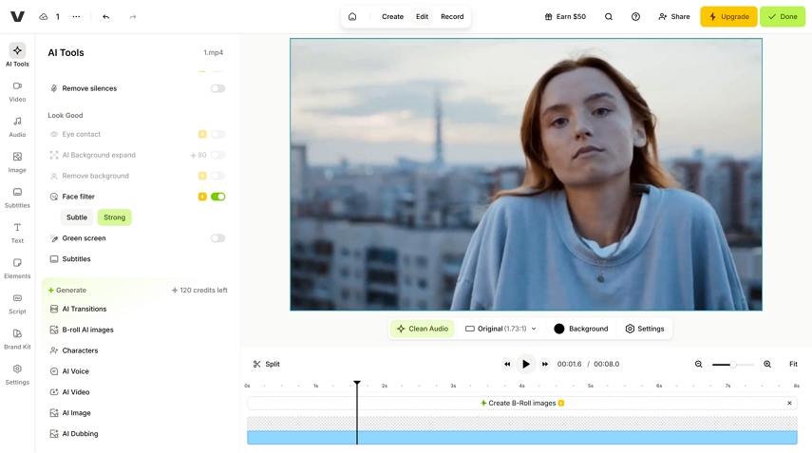Image resolution: width=812 pixels, height=453 pixels.
Task: Open the AI Tools sidebar panel
Action: pos(17,55)
